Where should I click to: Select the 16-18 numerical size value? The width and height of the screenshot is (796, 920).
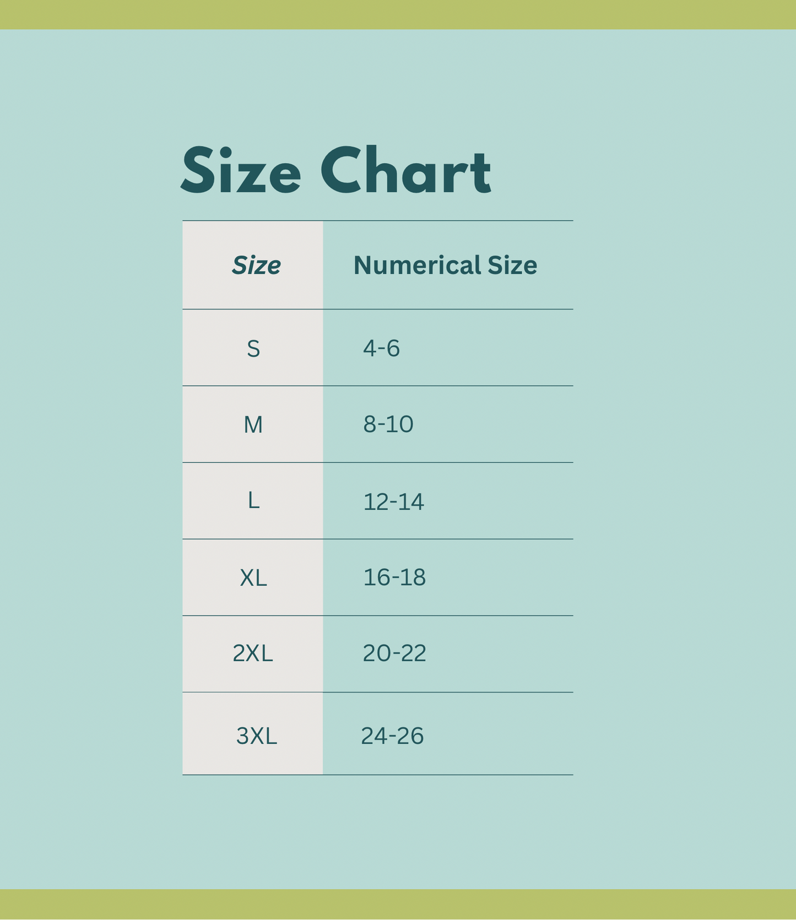[x=394, y=577]
